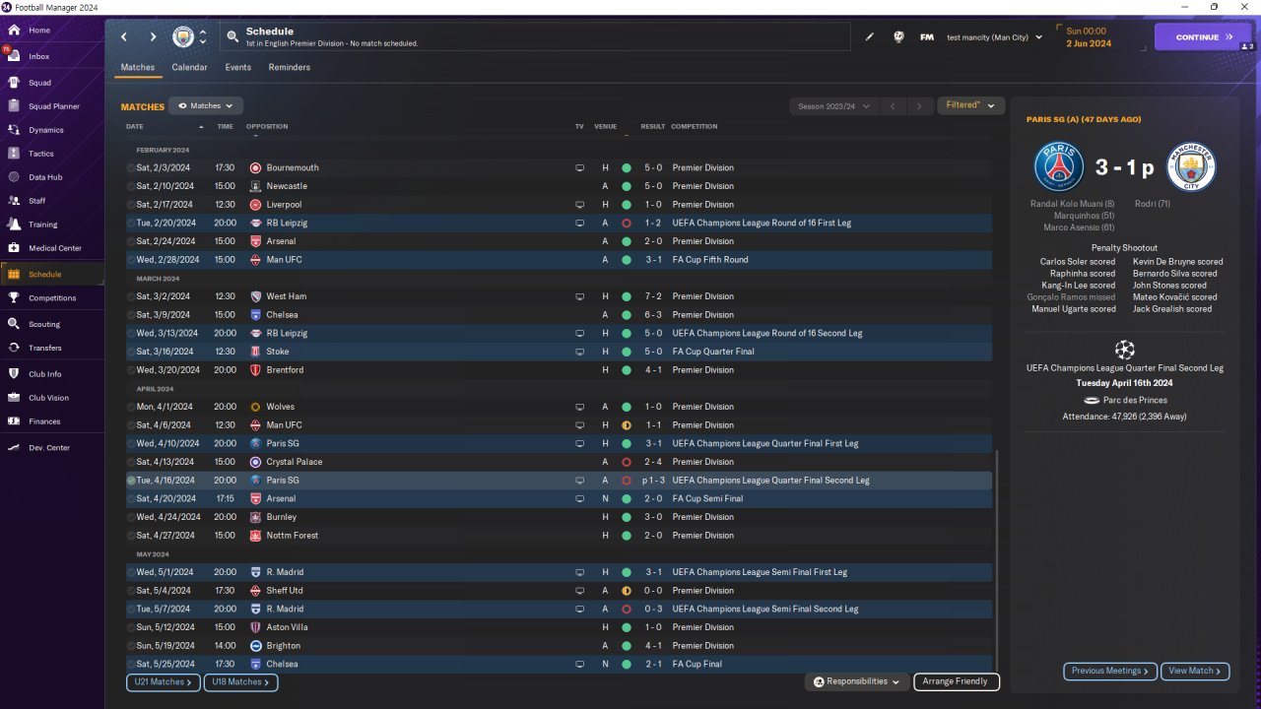Screen dimensions: 1261x709
Task: Click the Data Hub sidebar icon
Action: tap(14, 177)
